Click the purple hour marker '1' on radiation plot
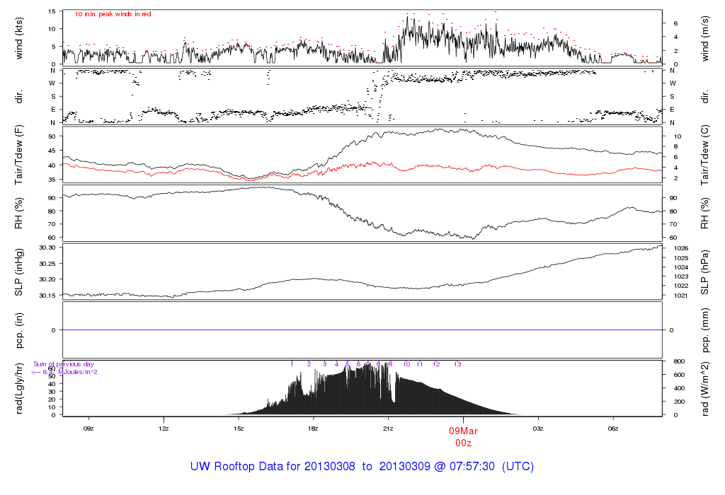Screen dimensions: 725x495 coord(292,364)
